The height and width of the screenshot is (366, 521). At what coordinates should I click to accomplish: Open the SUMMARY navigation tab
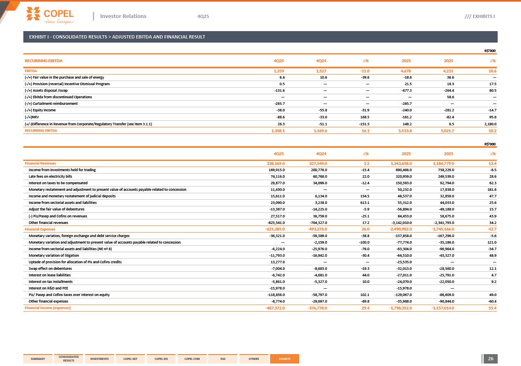pos(38,359)
